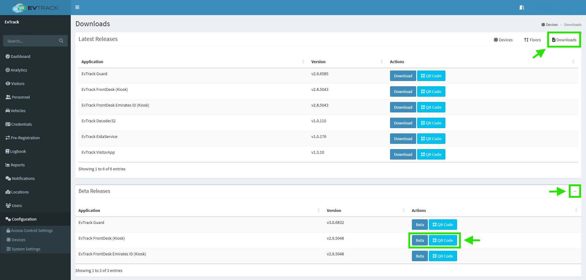Sort Beta Releases by Version column
The height and width of the screenshot is (280, 586).
(x=366, y=210)
